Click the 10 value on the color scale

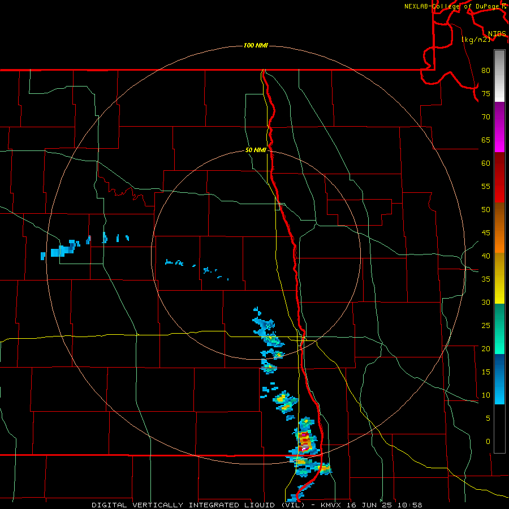[x=486, y=395]
